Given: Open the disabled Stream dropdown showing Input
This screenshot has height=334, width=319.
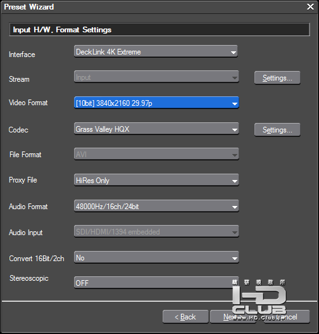Looking at the screenshot, I should [x=156, y=77].
